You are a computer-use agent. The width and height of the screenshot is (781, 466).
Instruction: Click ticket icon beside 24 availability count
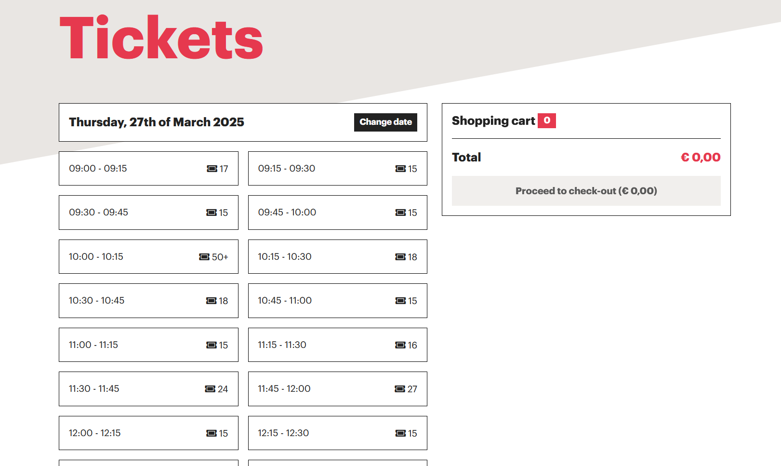click(x=210, y=389)
